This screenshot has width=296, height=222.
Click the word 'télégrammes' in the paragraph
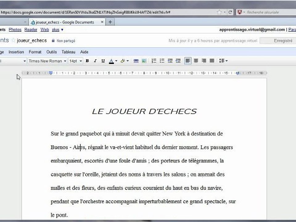pyautogui.click(x=203, y=161)
